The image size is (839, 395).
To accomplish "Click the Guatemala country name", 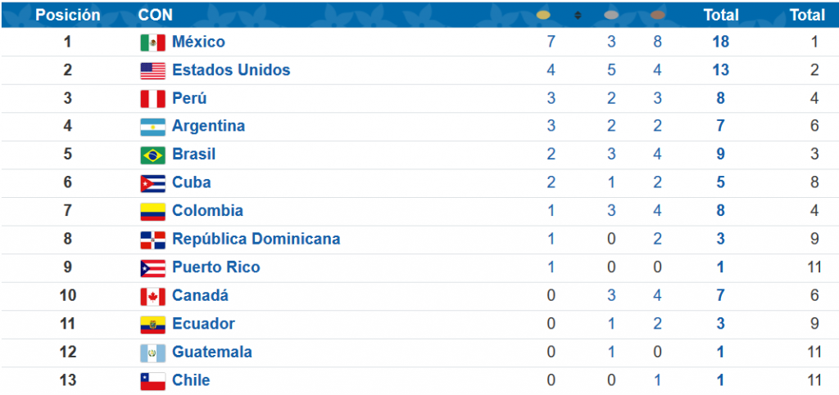I will (211, 352).
